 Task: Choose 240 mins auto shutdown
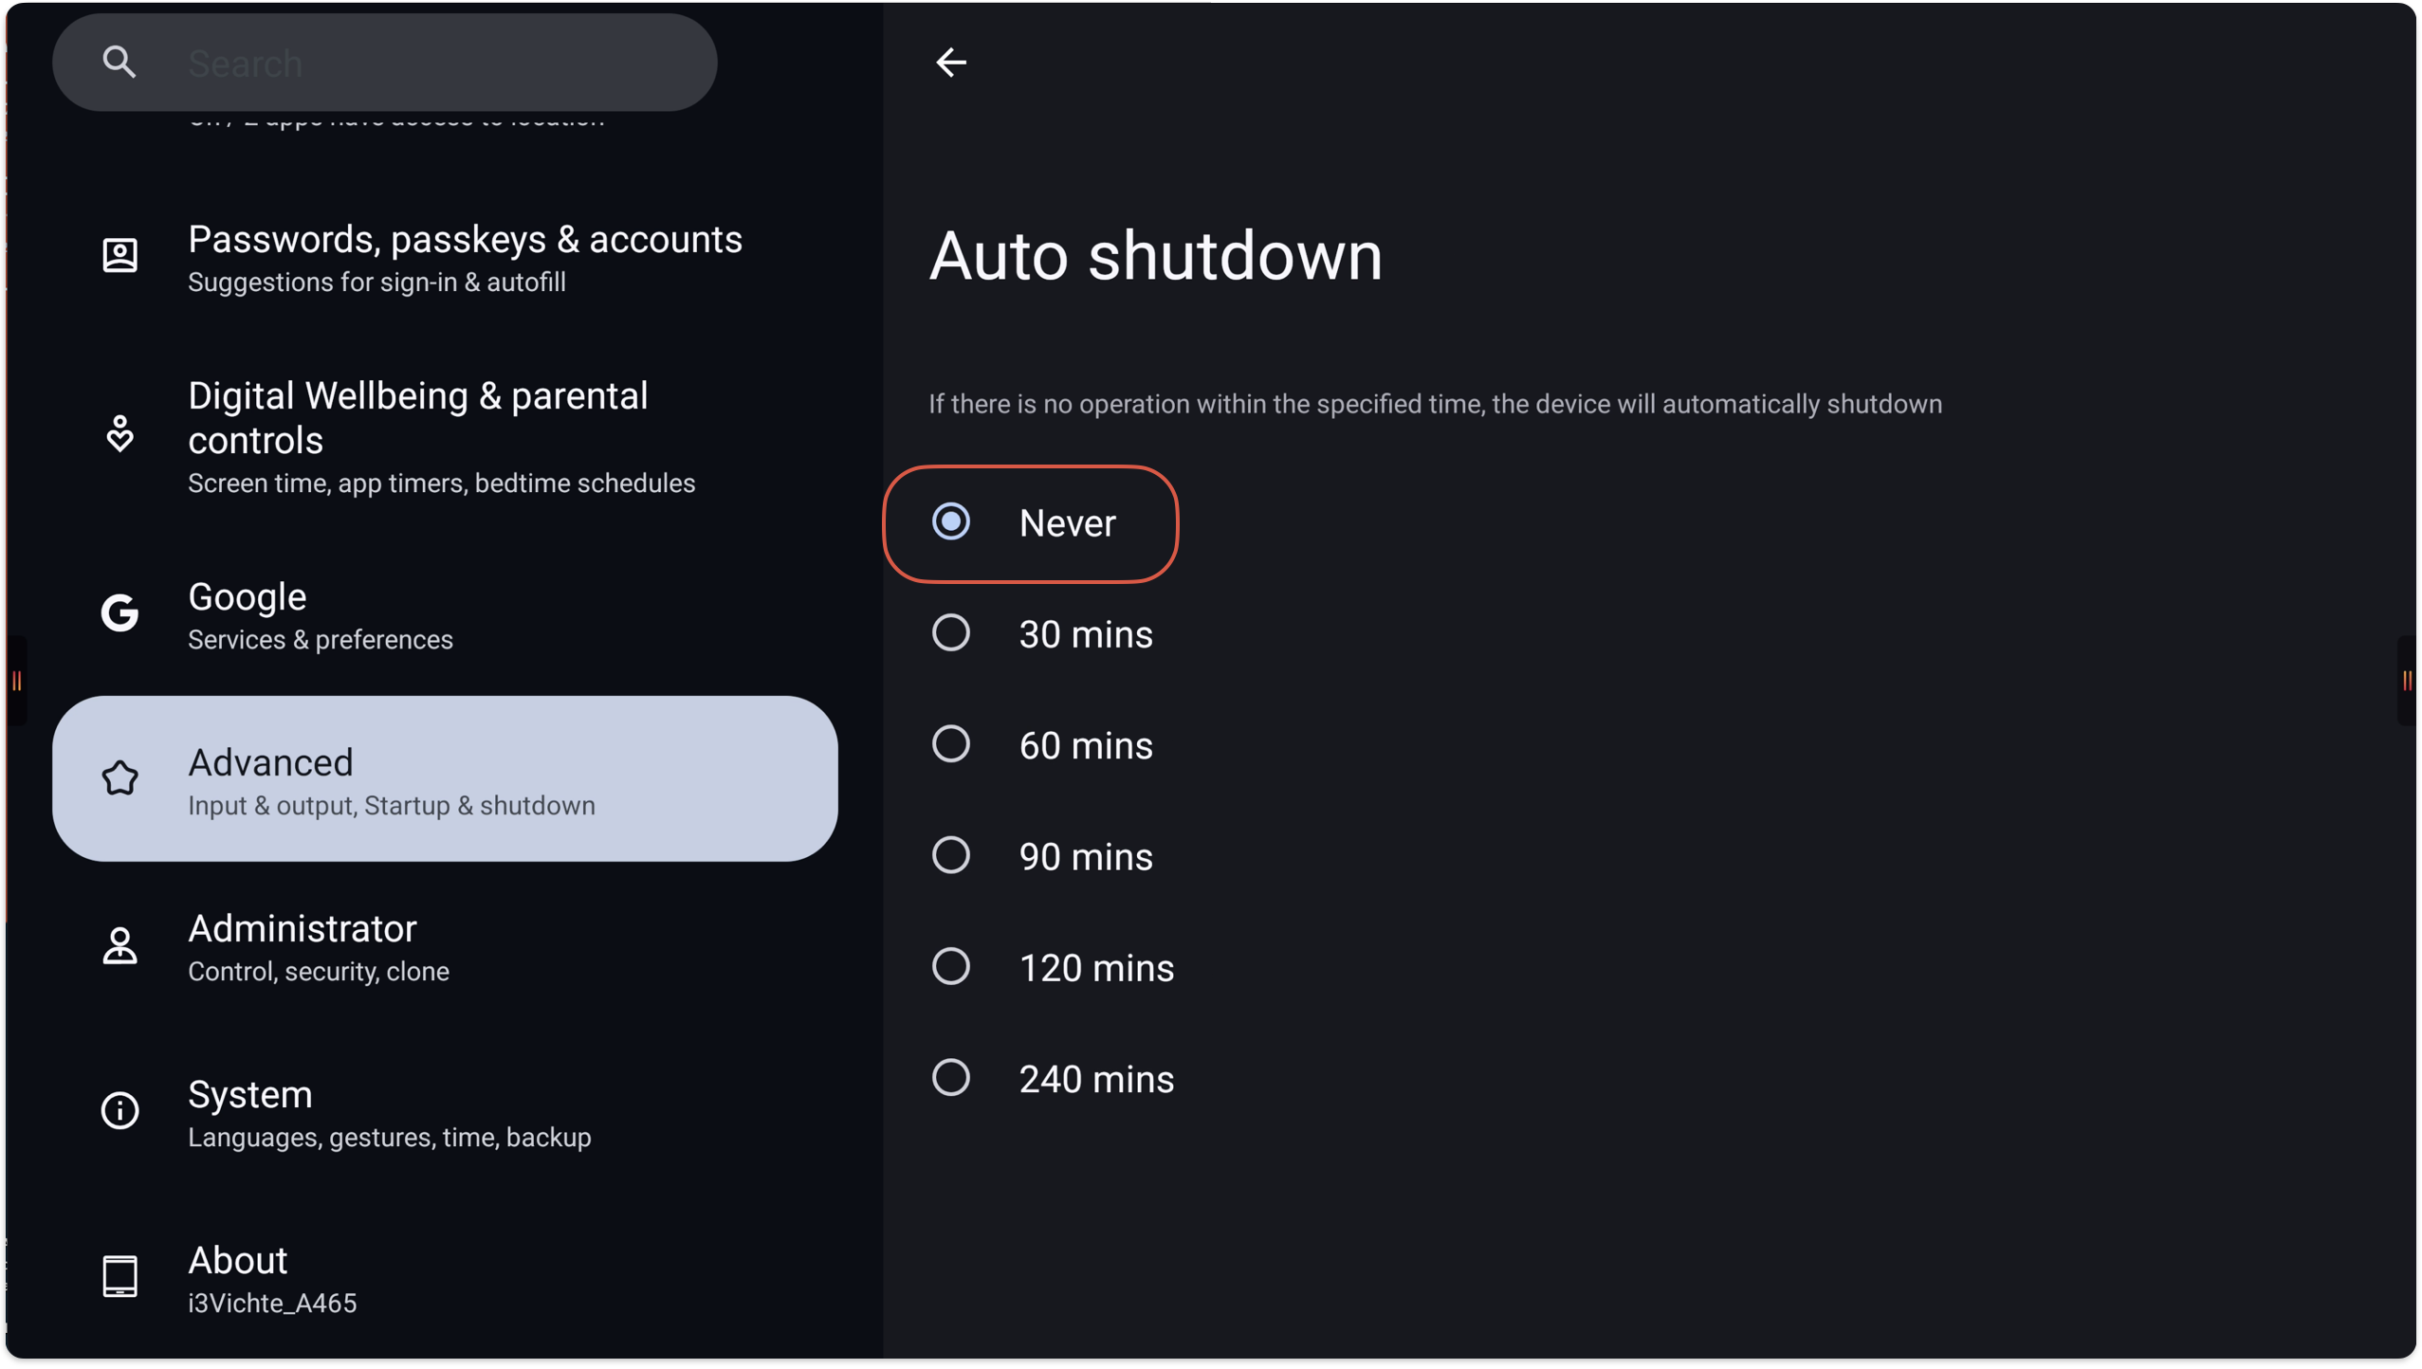tap(950, 1078)
